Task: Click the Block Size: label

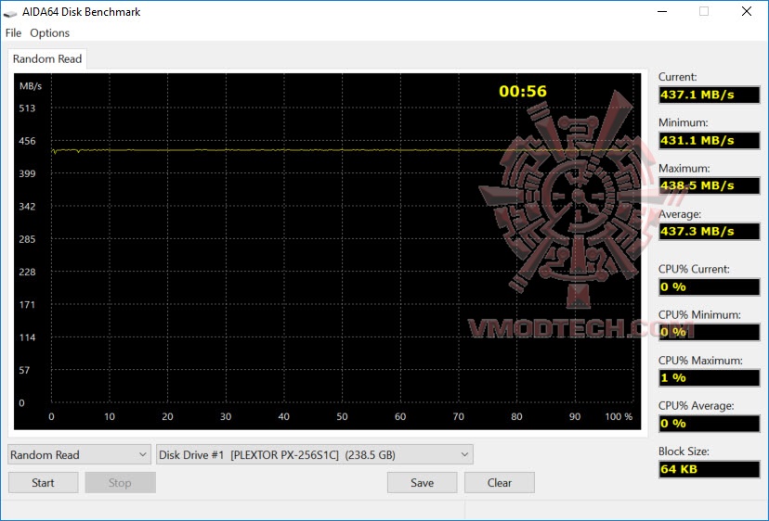Action: point(684,451)
